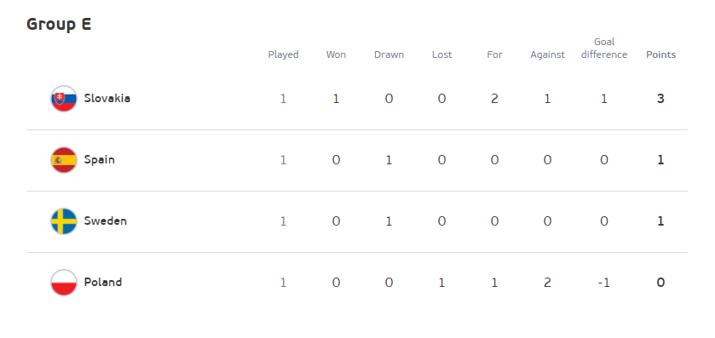715x338 pixels.
Task: Click the Won column header
Action: coord(336,54)
